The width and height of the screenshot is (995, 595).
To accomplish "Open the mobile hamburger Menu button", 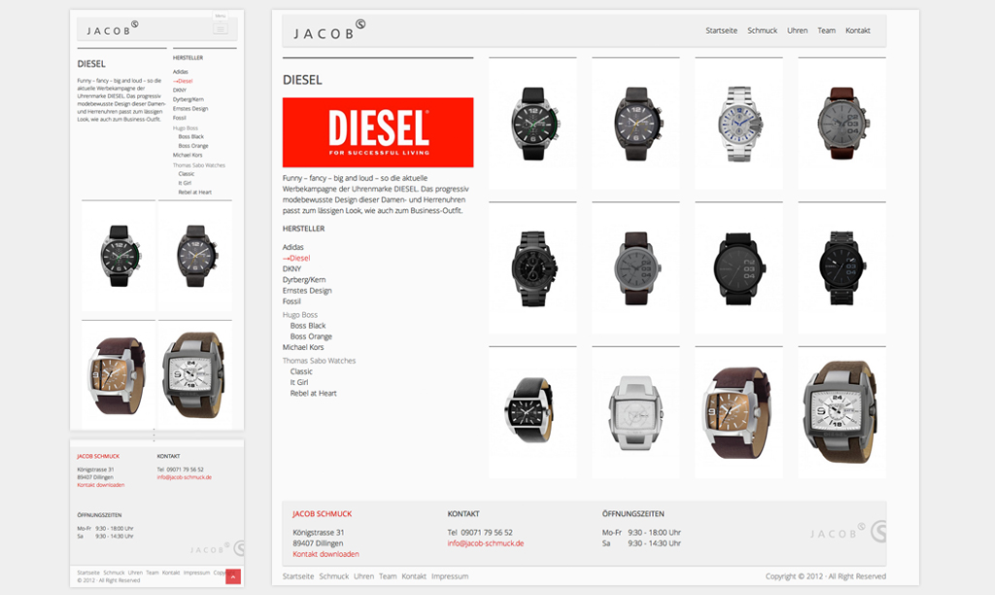I will [x=221, y=29].
